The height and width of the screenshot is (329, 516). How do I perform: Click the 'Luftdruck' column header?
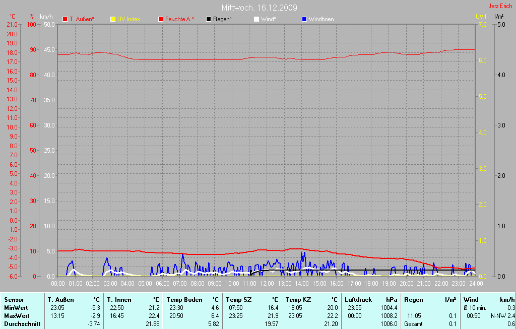(358, 300)
